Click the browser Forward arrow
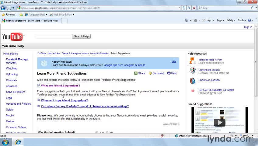 point(9,8)
